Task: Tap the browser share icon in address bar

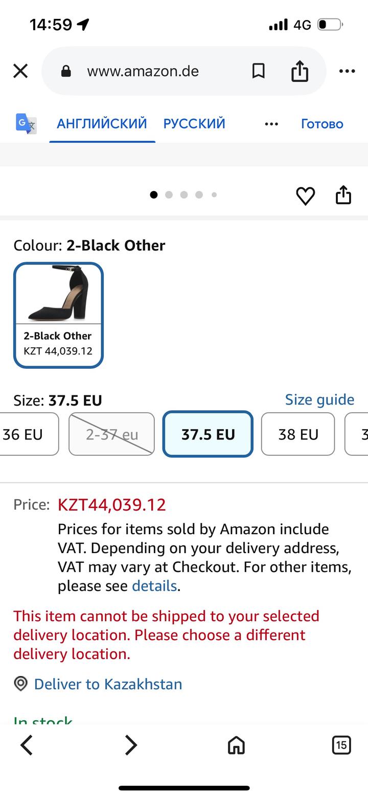Action: tap(300, 71)
